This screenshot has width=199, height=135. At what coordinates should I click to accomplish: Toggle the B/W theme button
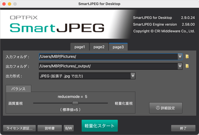69,128
